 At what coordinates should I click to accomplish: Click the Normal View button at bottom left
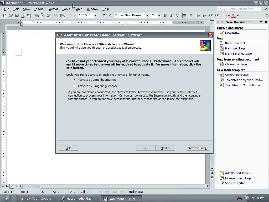pyautogui.click(x=3, y=186)
